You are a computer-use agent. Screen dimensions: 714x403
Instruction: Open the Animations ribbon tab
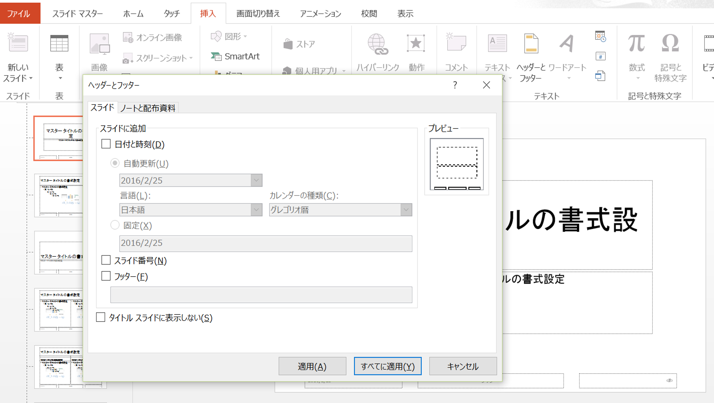tap(320, 14)
